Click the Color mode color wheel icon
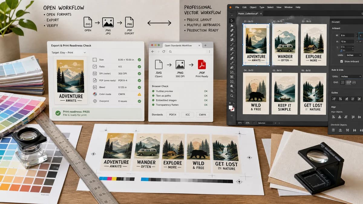363x204 pixels. click(95, 94)
